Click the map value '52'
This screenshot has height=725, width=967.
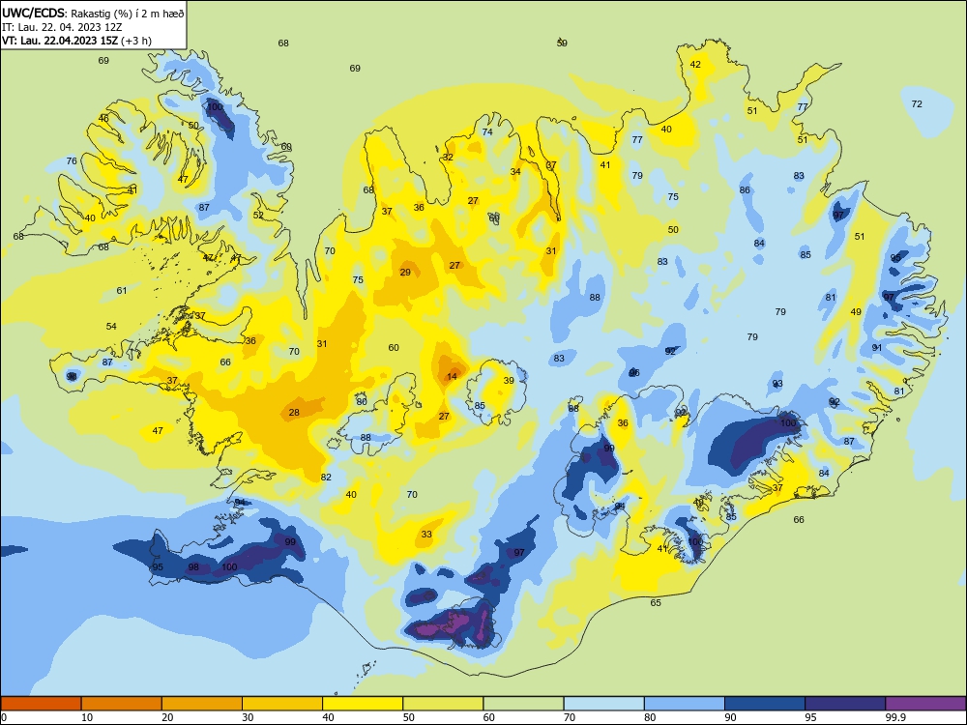258,216
